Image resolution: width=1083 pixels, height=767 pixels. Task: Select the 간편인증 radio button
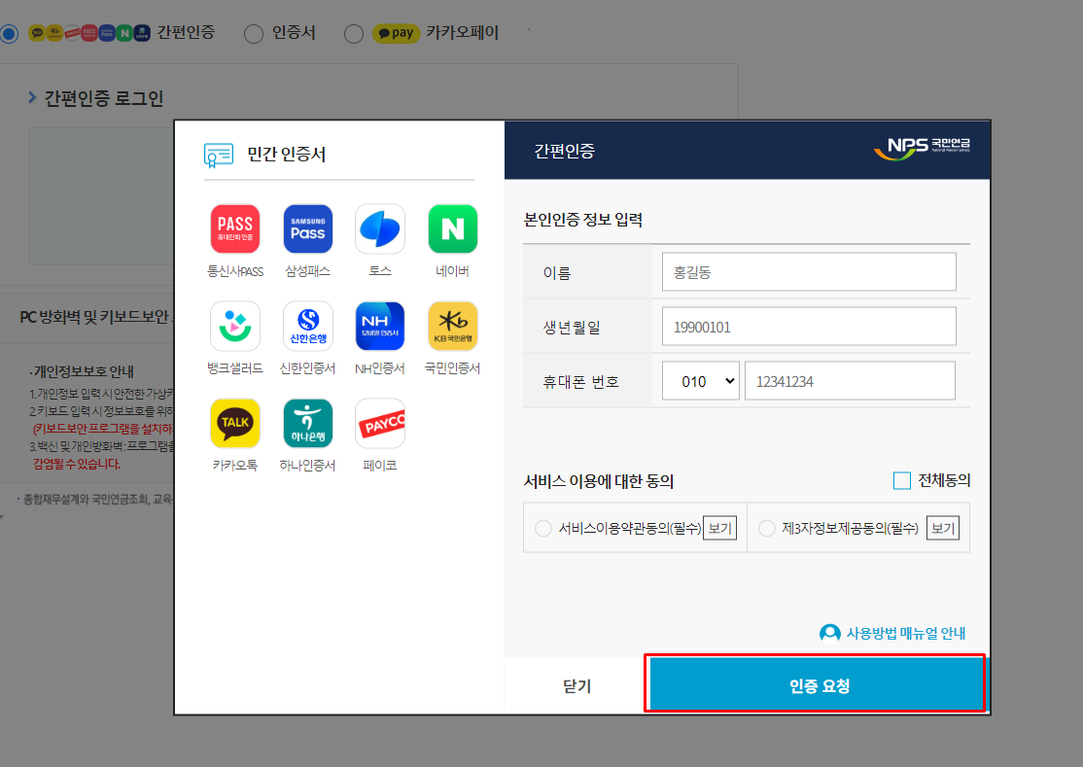[x=9, y=33]
